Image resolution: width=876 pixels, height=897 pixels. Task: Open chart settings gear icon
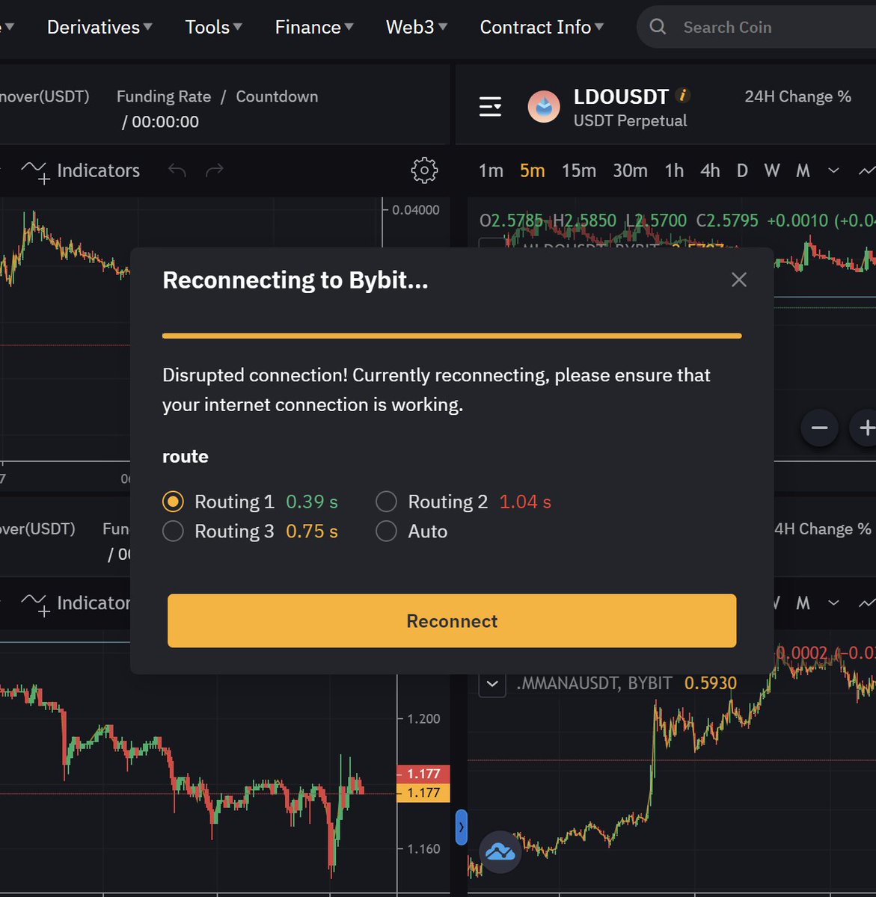(x=424, y=170)
